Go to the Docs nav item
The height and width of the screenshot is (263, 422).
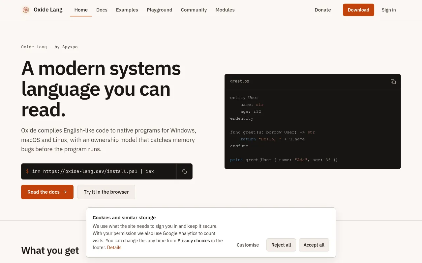102,10
